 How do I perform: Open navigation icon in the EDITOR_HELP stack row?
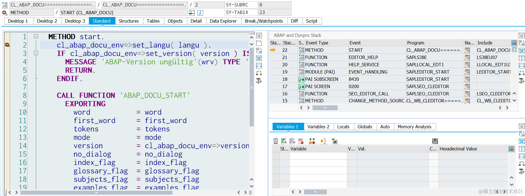[x=467, y=57]
